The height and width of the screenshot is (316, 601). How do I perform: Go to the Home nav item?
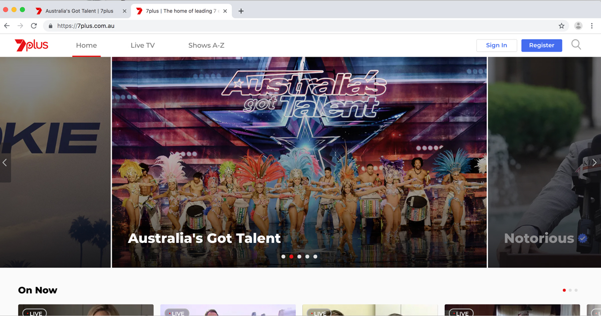point(87,45)
